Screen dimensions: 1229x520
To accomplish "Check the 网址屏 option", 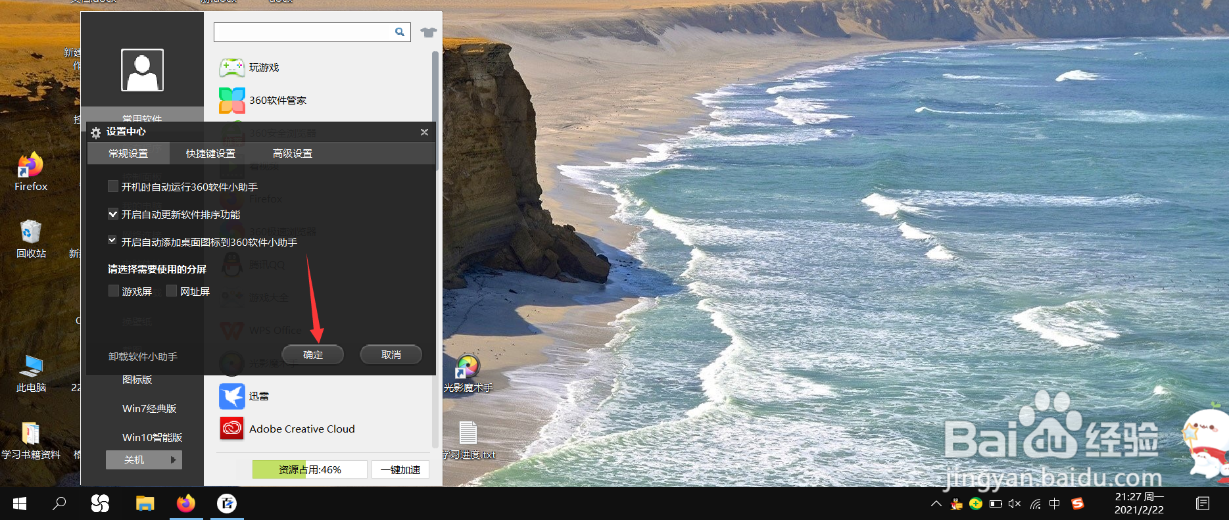I will pos(172,291).
